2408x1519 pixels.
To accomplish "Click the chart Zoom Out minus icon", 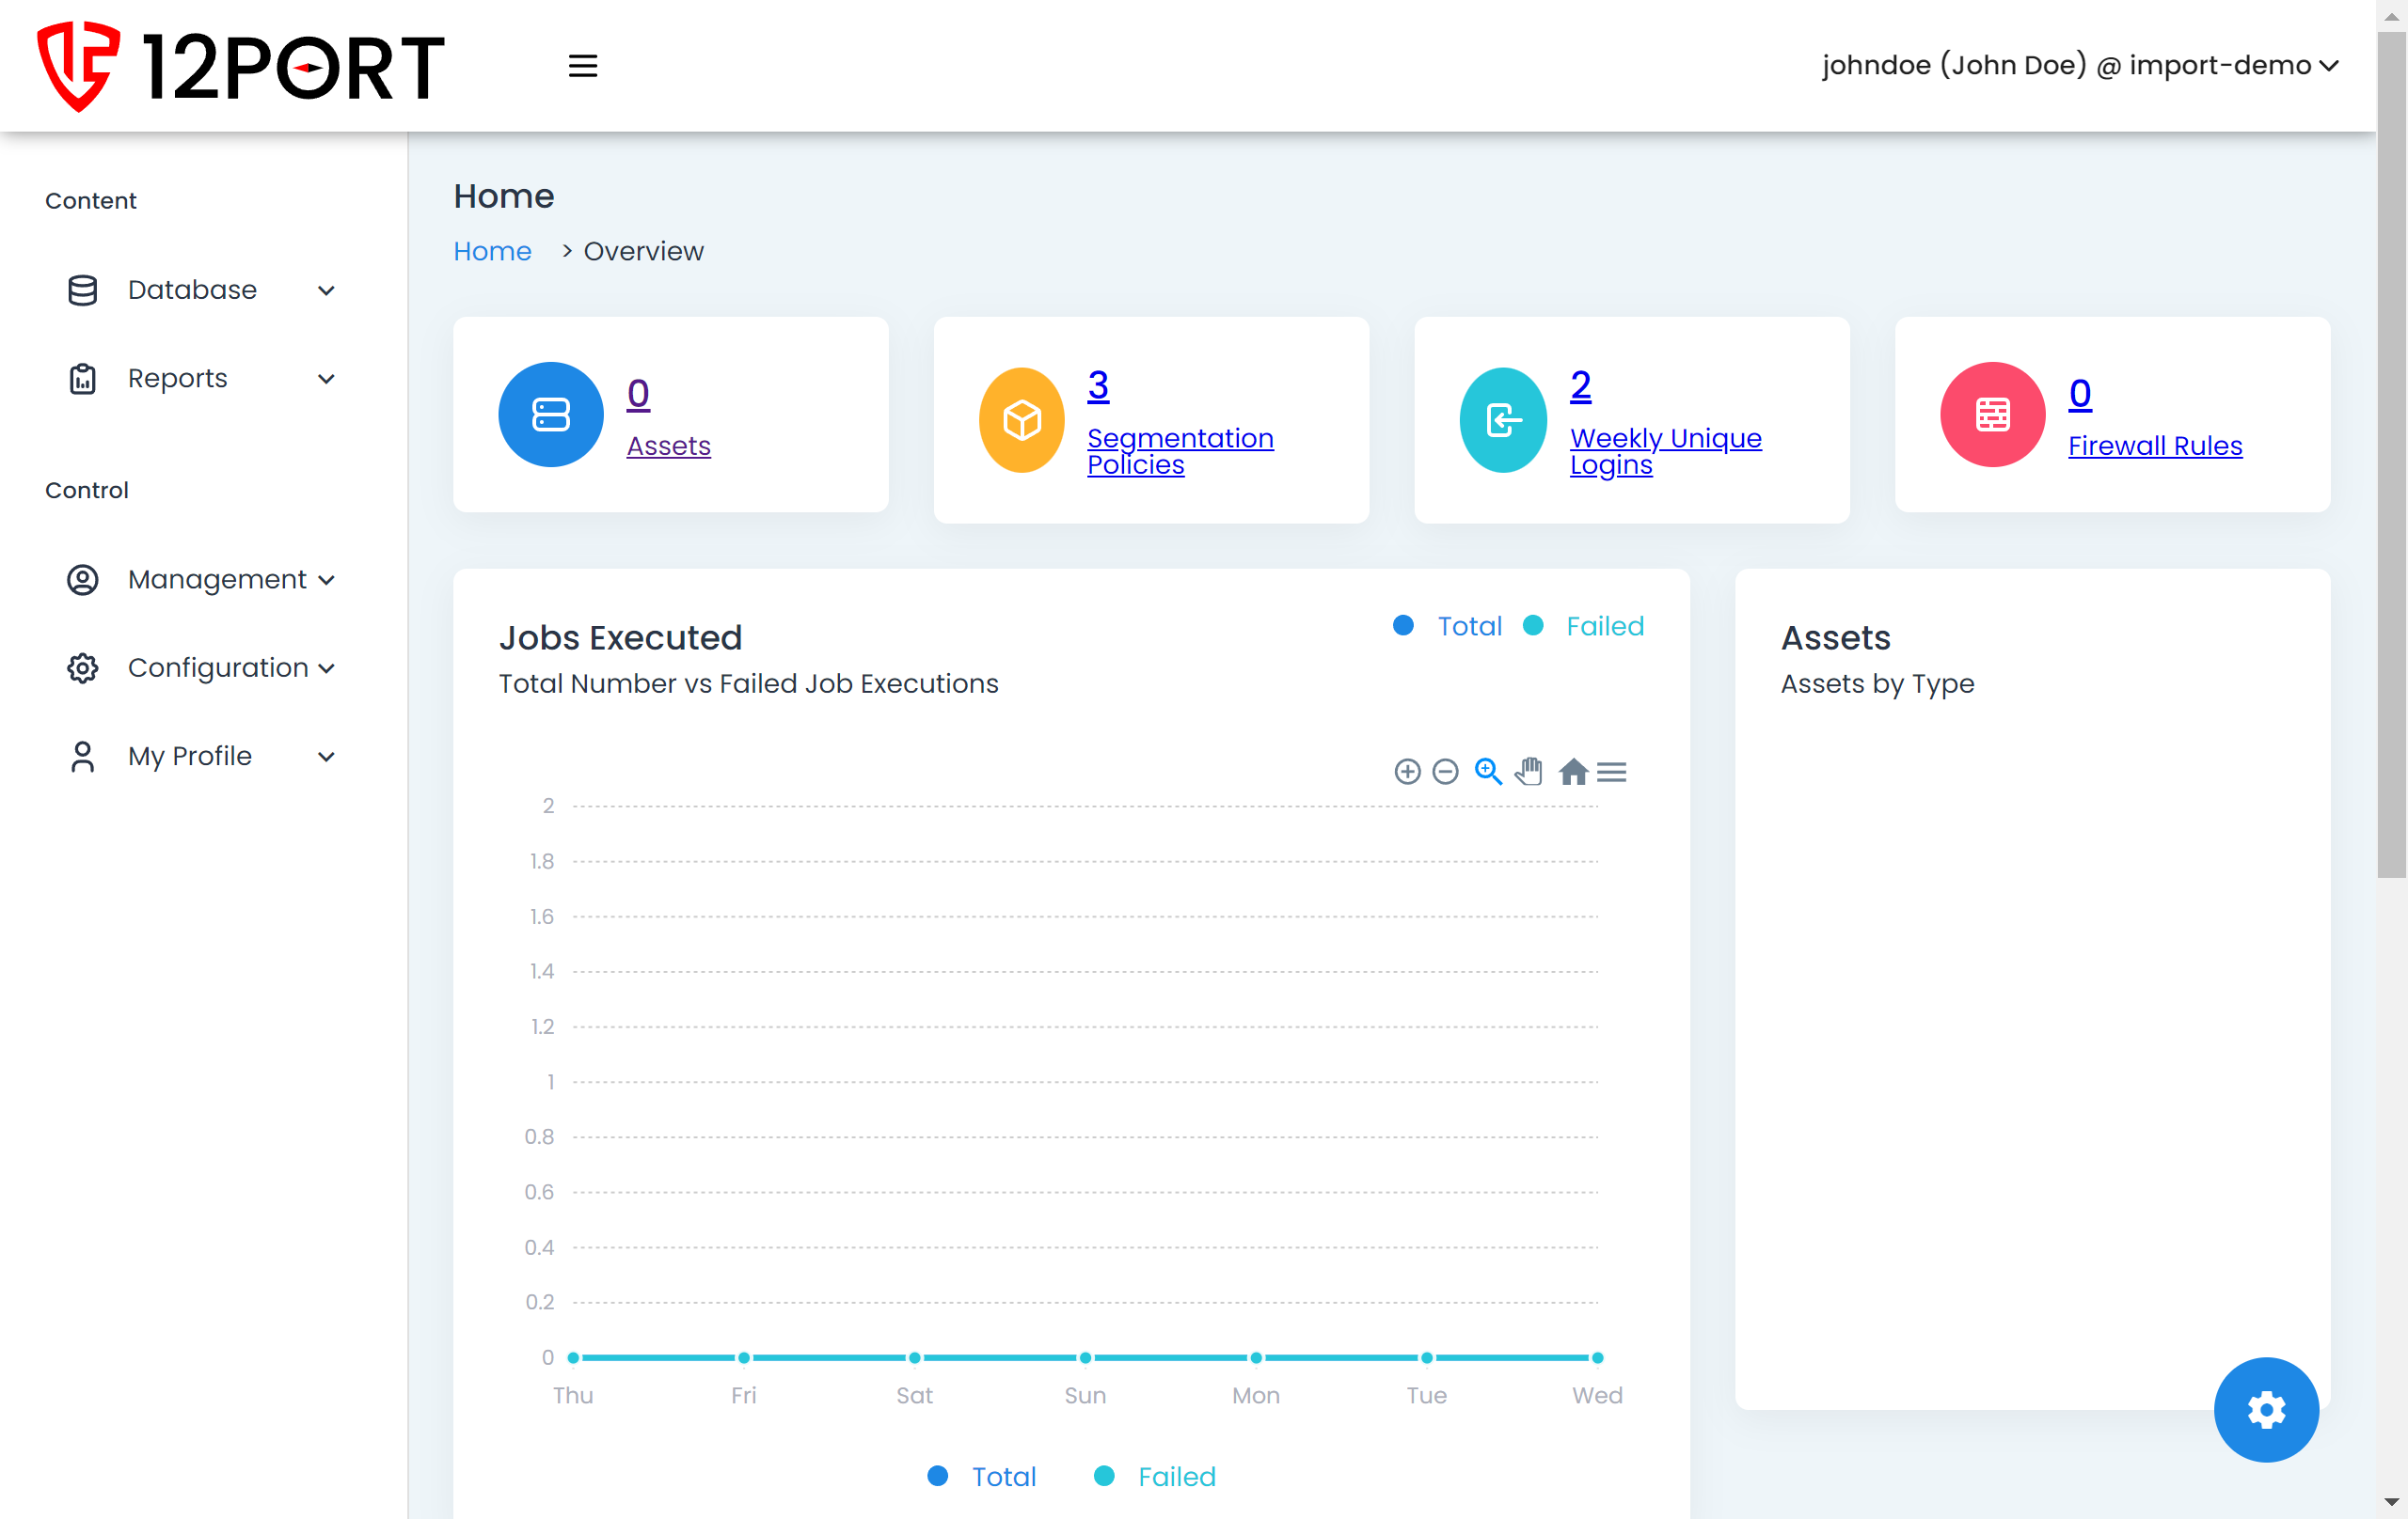I will tap(1445, 772).
